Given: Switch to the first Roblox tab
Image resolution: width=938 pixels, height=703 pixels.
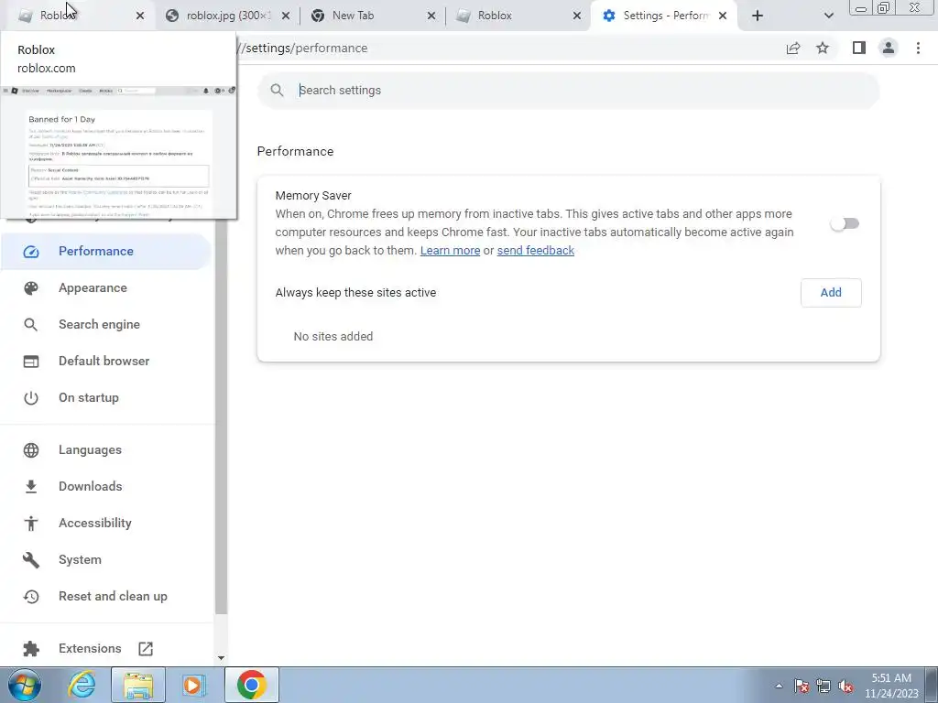Looking at the screenshot, I should pos(78,16).
